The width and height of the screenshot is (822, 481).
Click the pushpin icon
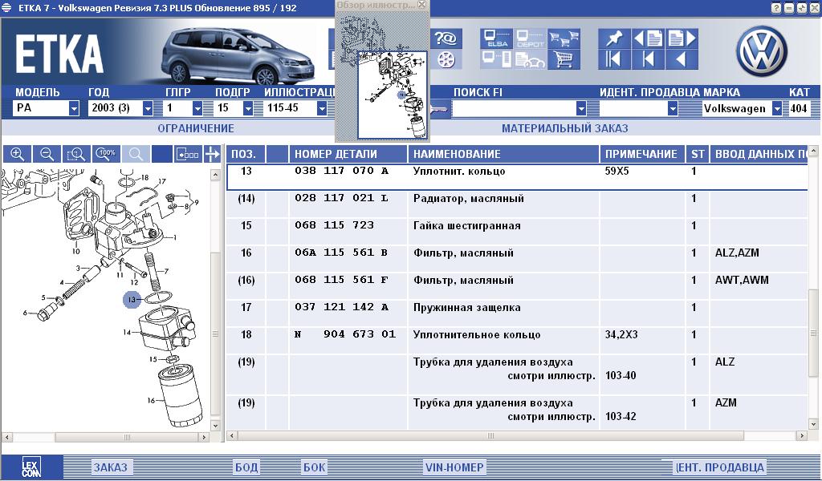pos(614,38)
